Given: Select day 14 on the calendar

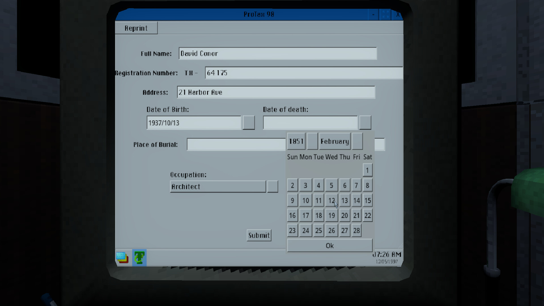Looking at the screenshot, I should coord(356,200).
